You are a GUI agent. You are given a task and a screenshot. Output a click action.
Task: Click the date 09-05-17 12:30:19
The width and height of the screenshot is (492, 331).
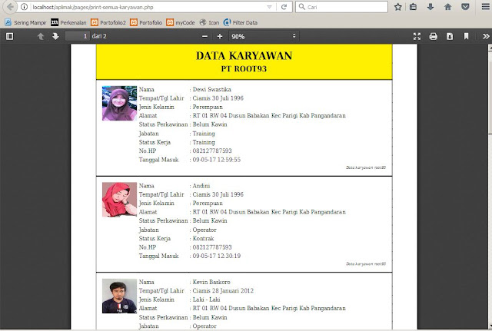217,256
